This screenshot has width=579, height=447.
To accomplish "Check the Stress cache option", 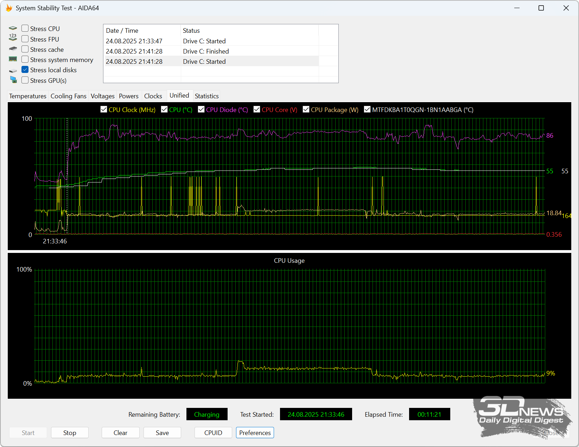I will pyautogui.click(x=25, y=49).
